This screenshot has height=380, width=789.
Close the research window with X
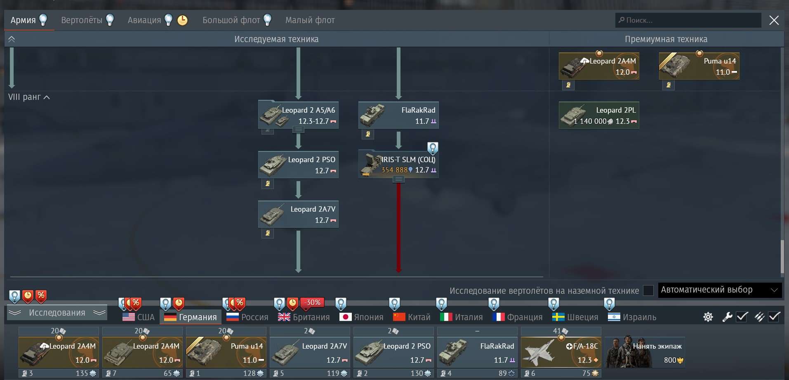[x=774, y=20]
